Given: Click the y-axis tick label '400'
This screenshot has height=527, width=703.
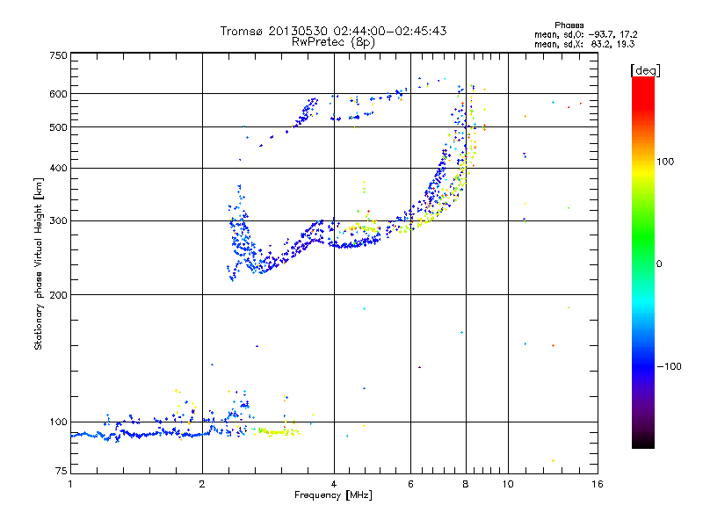Looking at the screenshot, I should tap(58, 169).
